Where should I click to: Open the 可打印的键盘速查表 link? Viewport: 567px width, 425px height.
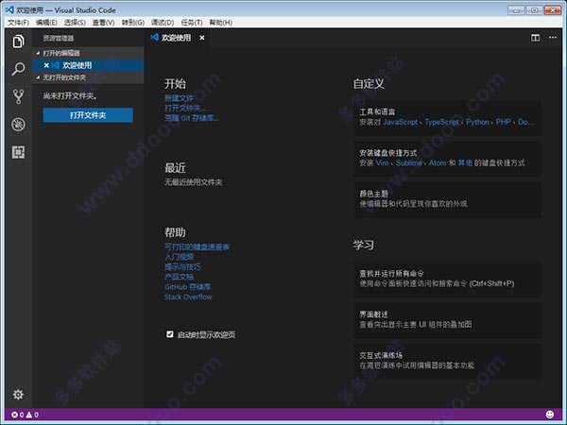[198, 246]
